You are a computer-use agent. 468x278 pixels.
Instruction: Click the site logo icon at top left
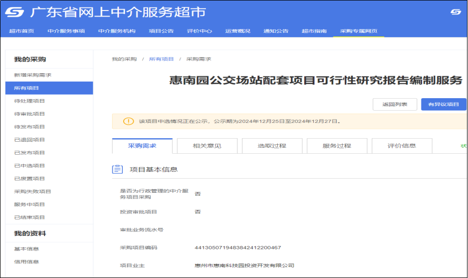[15, 12]
